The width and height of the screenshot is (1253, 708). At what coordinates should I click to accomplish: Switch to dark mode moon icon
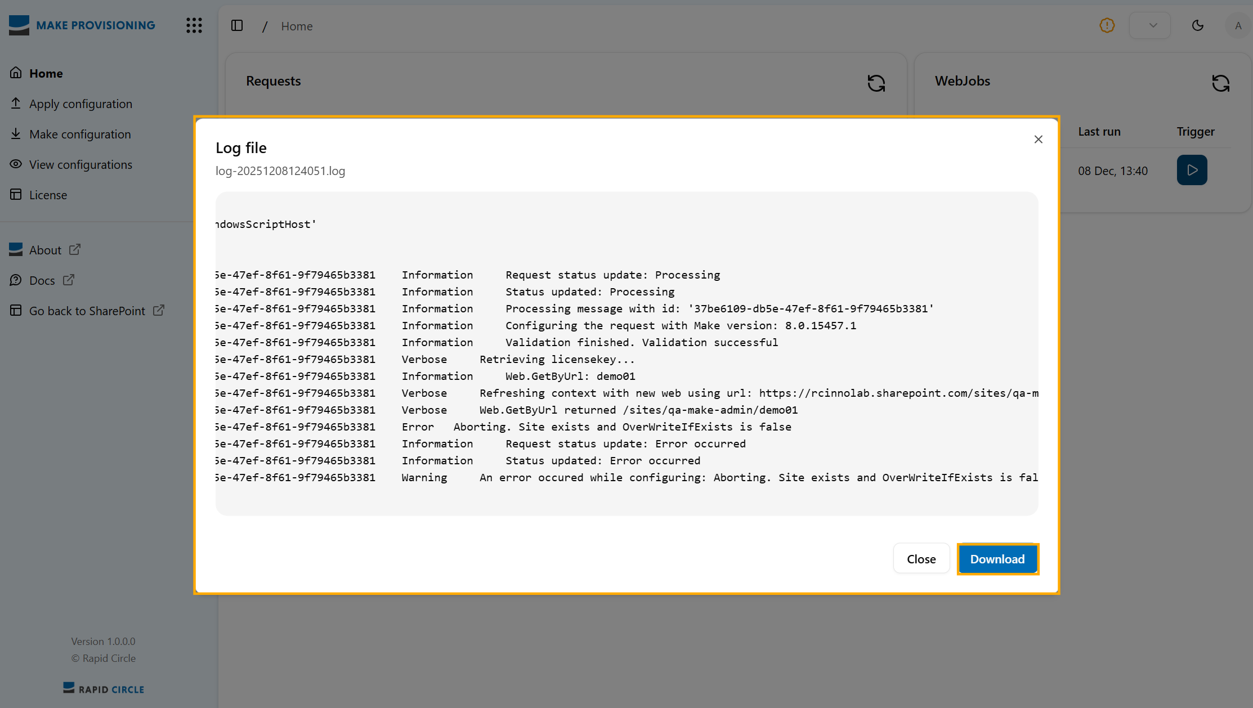point(1197,25)
